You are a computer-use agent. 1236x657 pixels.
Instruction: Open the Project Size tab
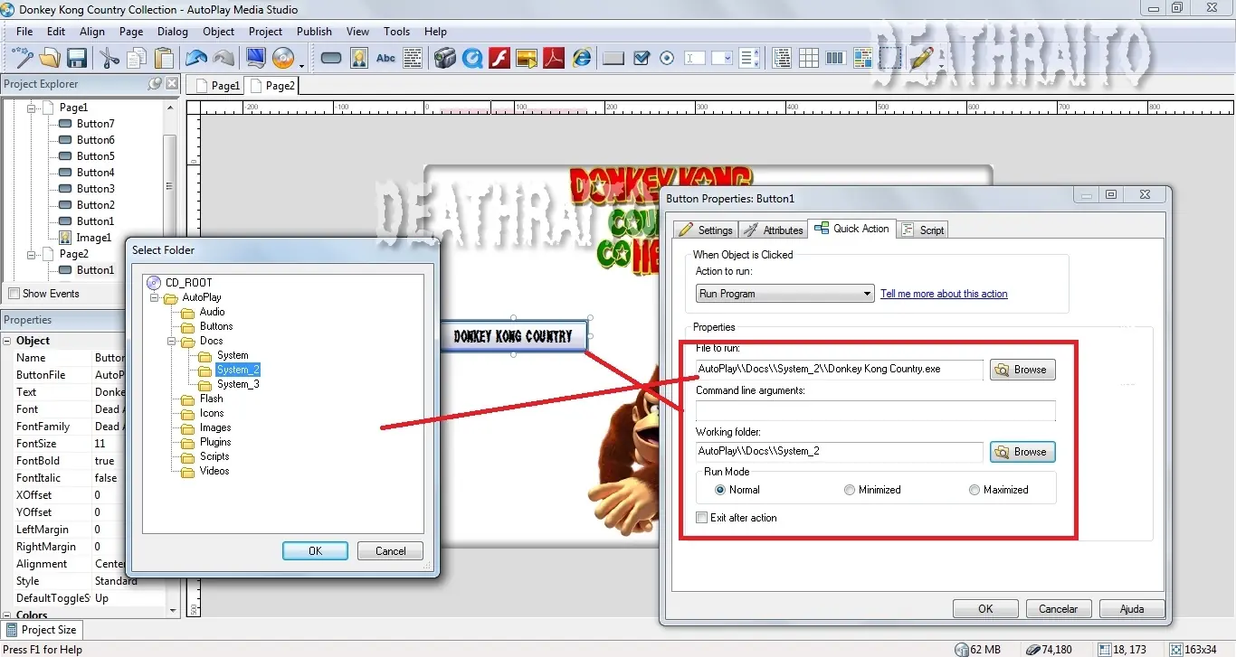point(42,630)
